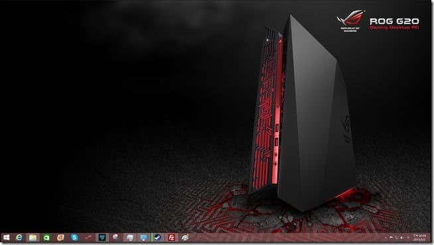Image resolution: width=434 pixels, height=245 pixels.
Task: Open the red-white ball taskbar icon
Action: tap(115, 238)
